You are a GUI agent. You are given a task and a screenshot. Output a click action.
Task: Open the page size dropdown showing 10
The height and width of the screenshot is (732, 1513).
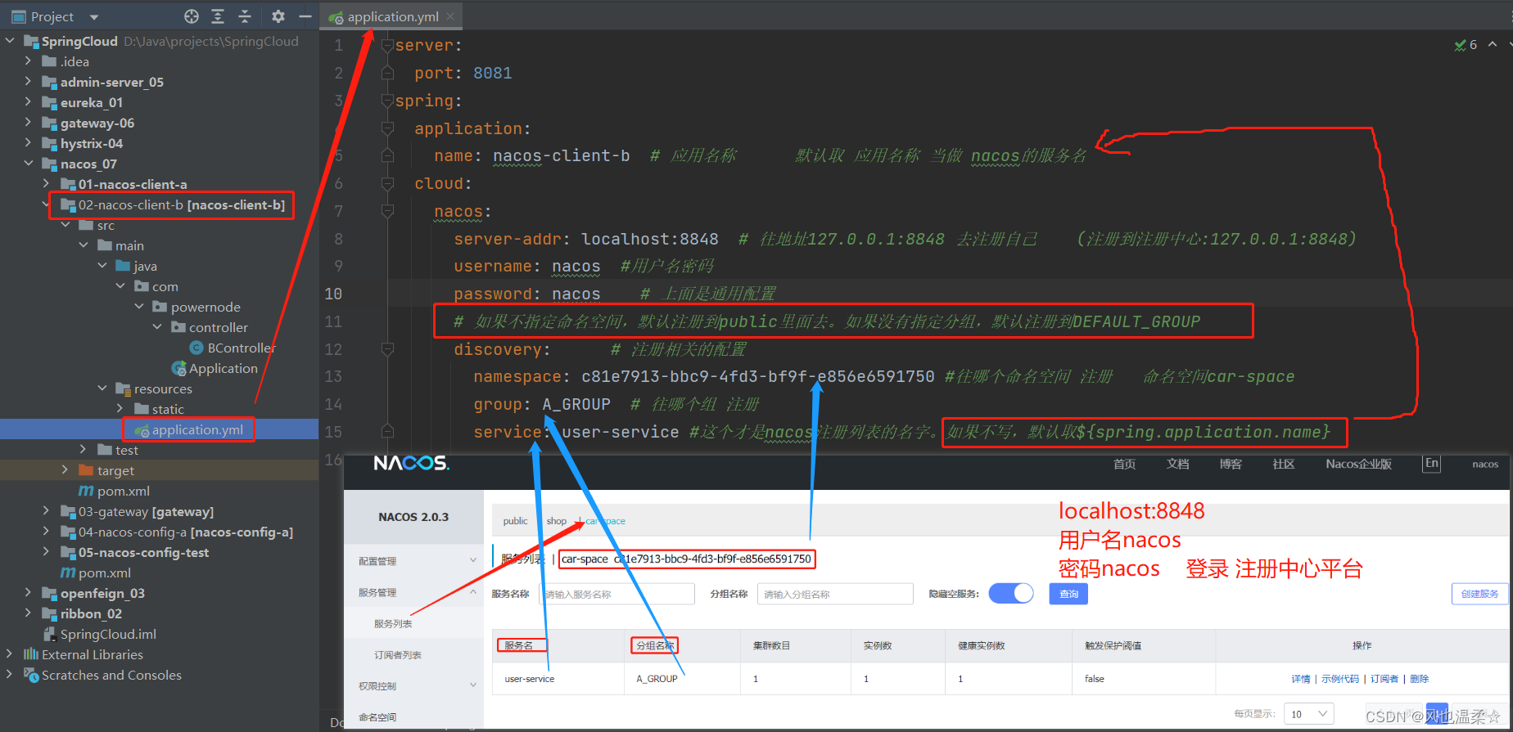(1308, 714)
